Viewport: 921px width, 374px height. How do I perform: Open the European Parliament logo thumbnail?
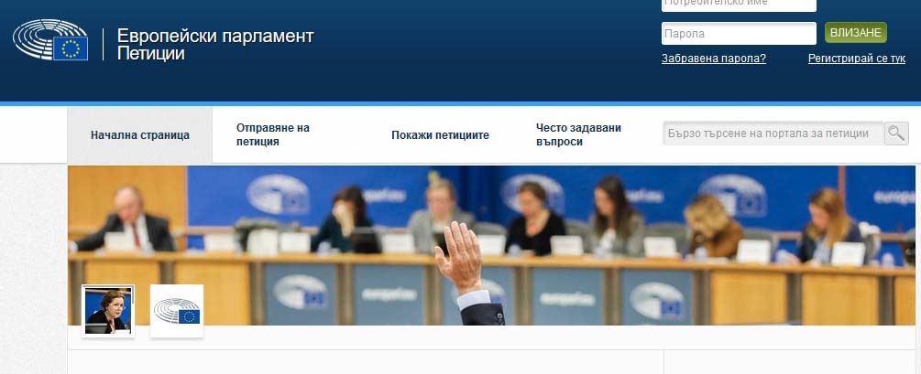[x=177, y=311]
